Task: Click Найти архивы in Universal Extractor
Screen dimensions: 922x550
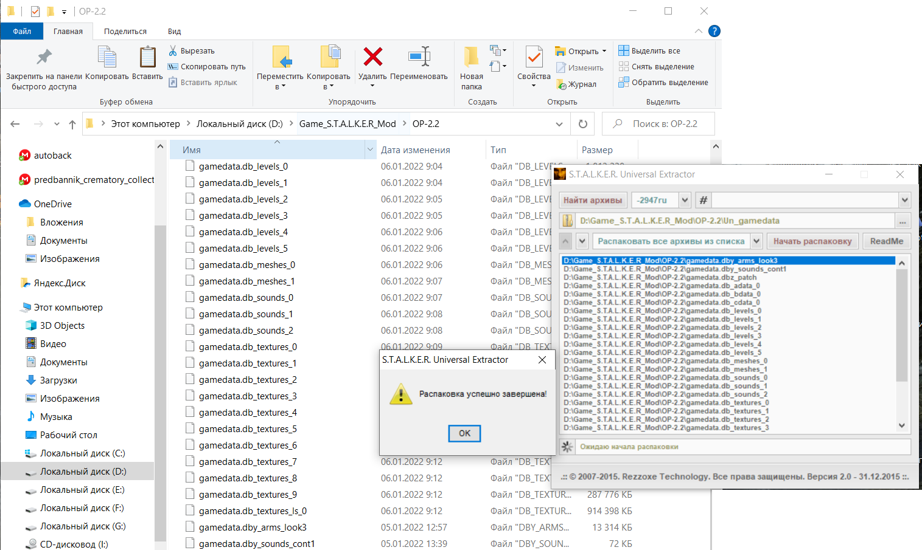Action: [x=592, y=200]
